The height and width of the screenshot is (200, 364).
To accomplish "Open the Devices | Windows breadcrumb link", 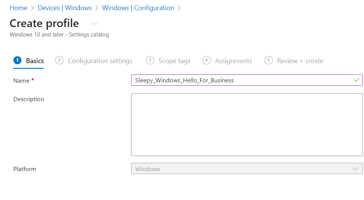I will [65, 8].
